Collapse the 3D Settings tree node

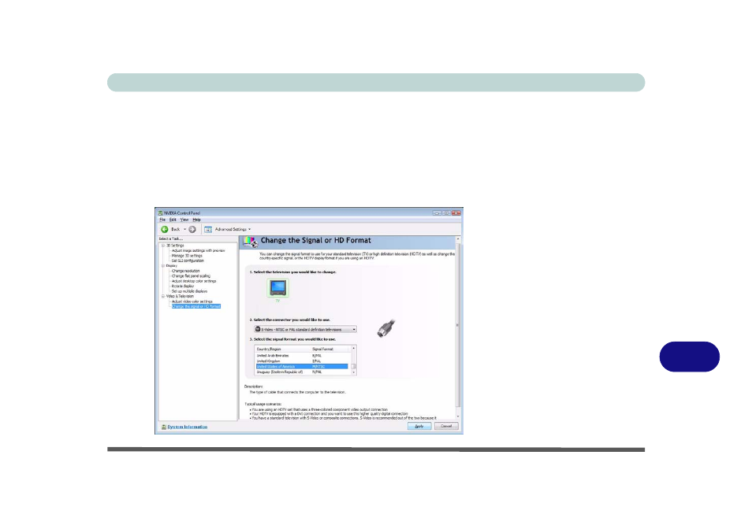tap(162, 246)
